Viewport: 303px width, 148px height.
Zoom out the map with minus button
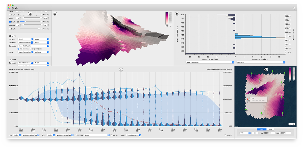(x=290, y=124)
